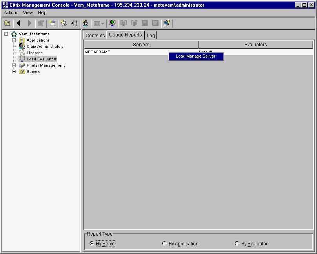Select the Load Evaluators icon in tree
Image resolution: width=317 pixels, height=254 pixels.
pyautogui.click(x=22, y=59)
